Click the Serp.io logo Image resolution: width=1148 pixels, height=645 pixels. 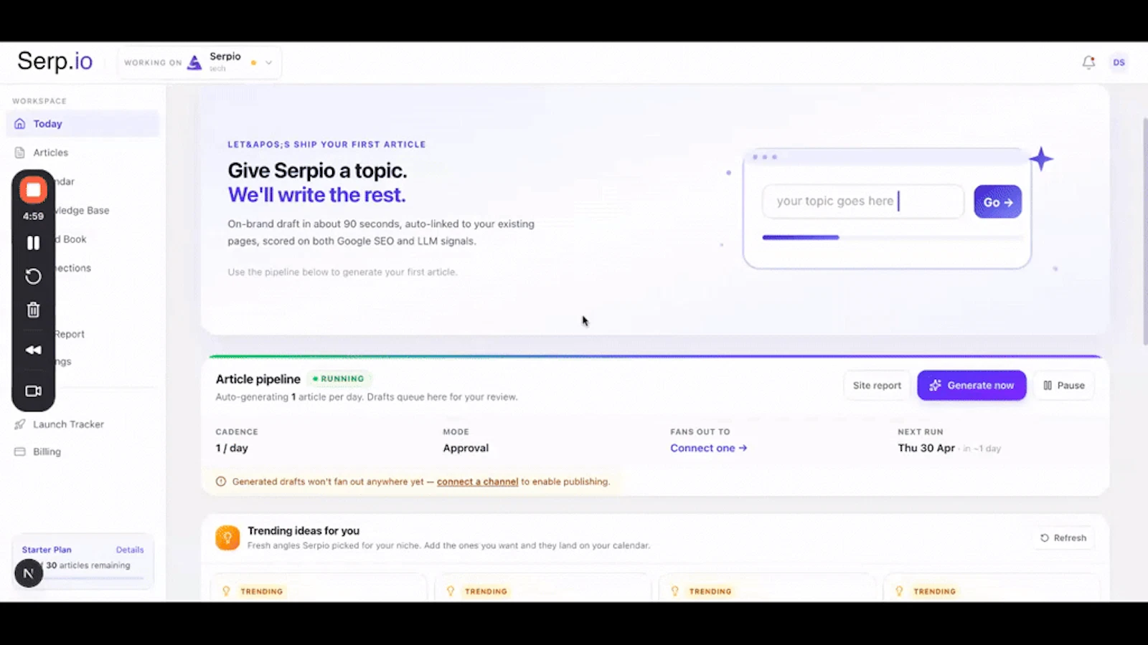[x=55, y=62]
